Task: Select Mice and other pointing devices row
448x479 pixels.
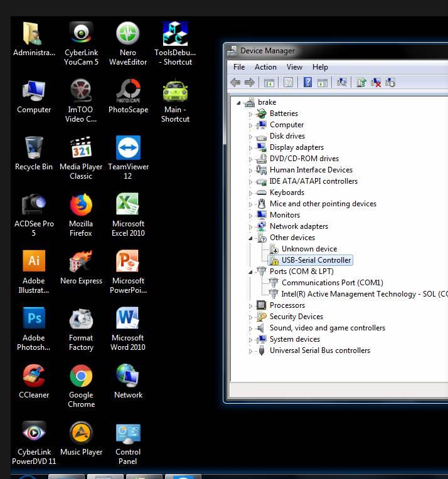Action: coord(323,204)
